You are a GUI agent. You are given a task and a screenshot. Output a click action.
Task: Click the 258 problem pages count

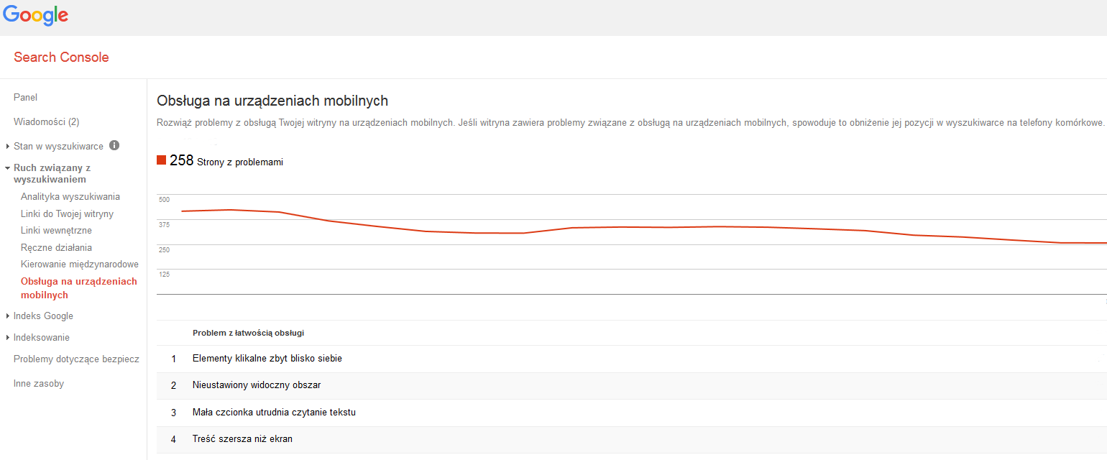(182, 161)
